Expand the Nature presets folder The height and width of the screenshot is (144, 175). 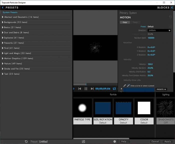click(2, 64)
